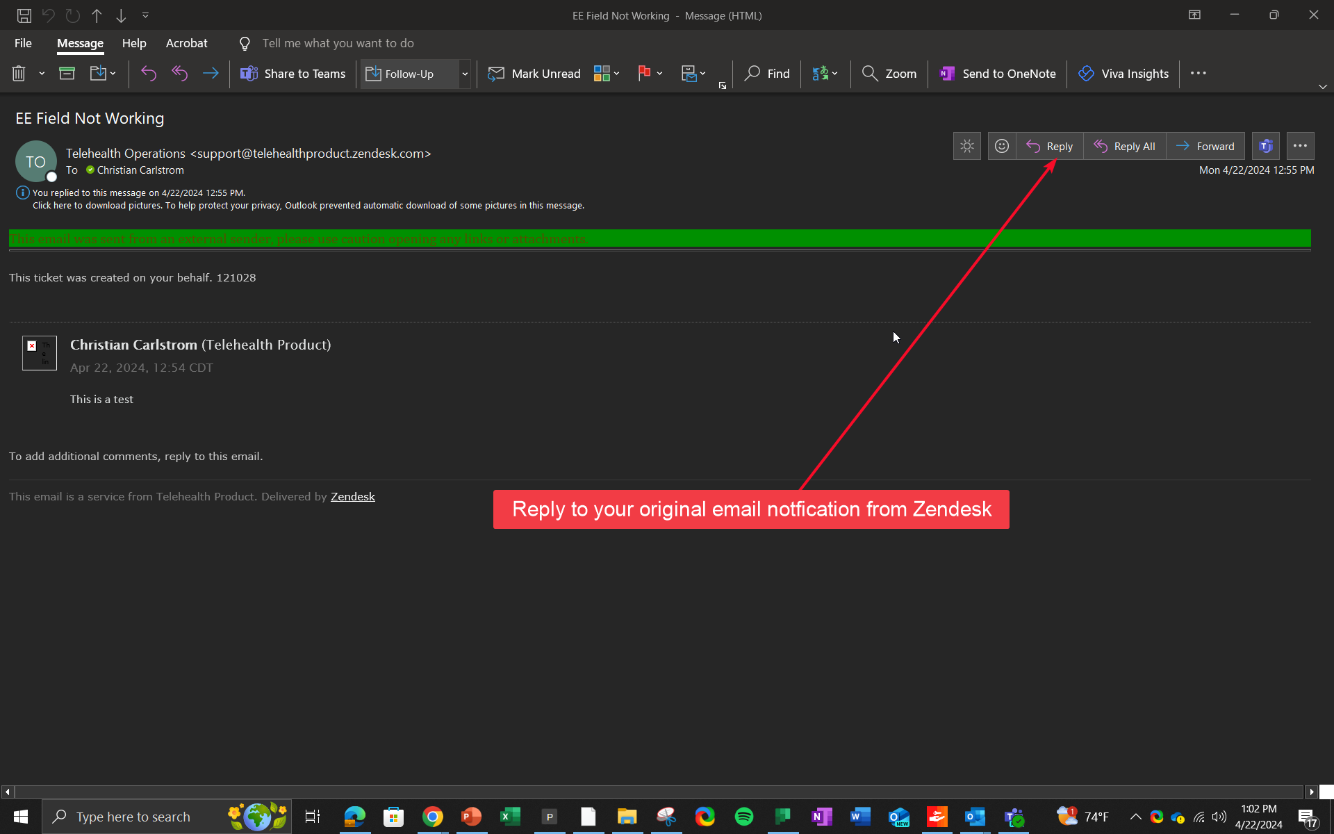Click the Save icon in the title bar

pyautogui.click(x=24, y=15)
